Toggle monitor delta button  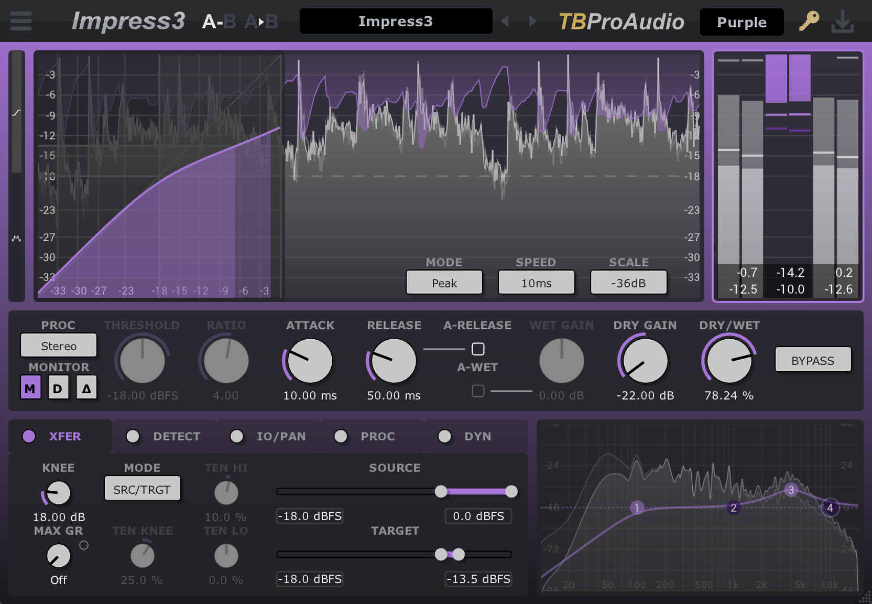point(86,389)
